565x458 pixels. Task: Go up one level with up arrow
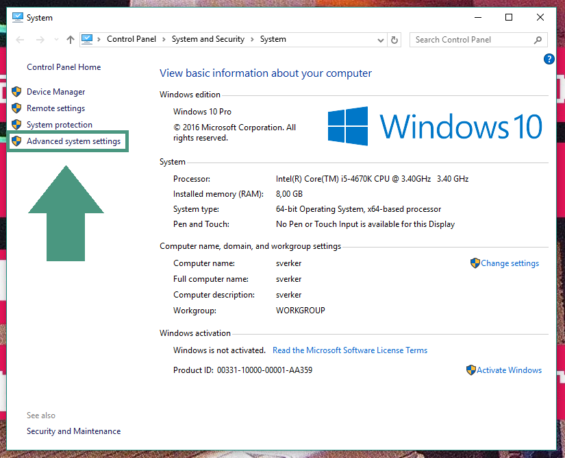71,40
